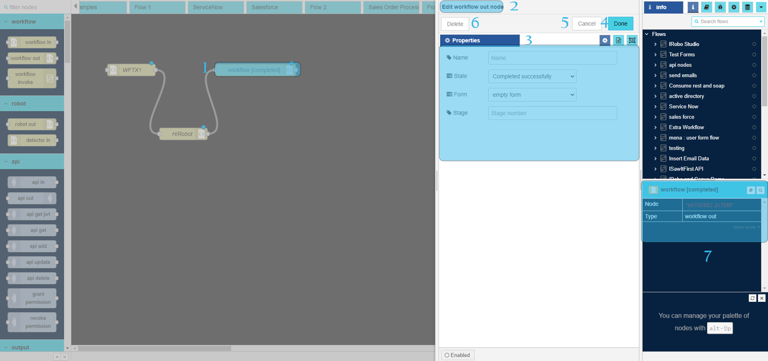The image size is (768, 361).
Task: Refresh the tip with the refresh icon
Action: [752, 298]
